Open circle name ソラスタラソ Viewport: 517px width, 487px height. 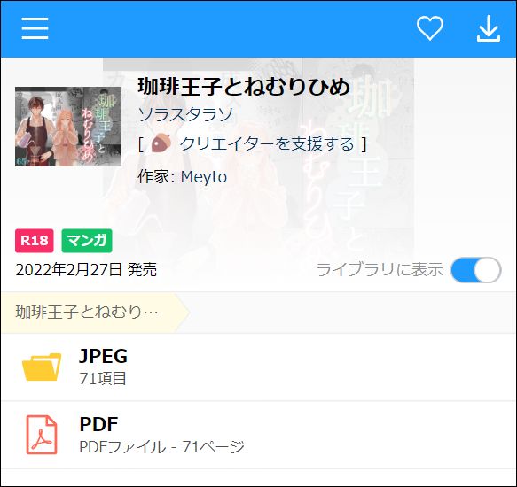[x=185, y=114]
